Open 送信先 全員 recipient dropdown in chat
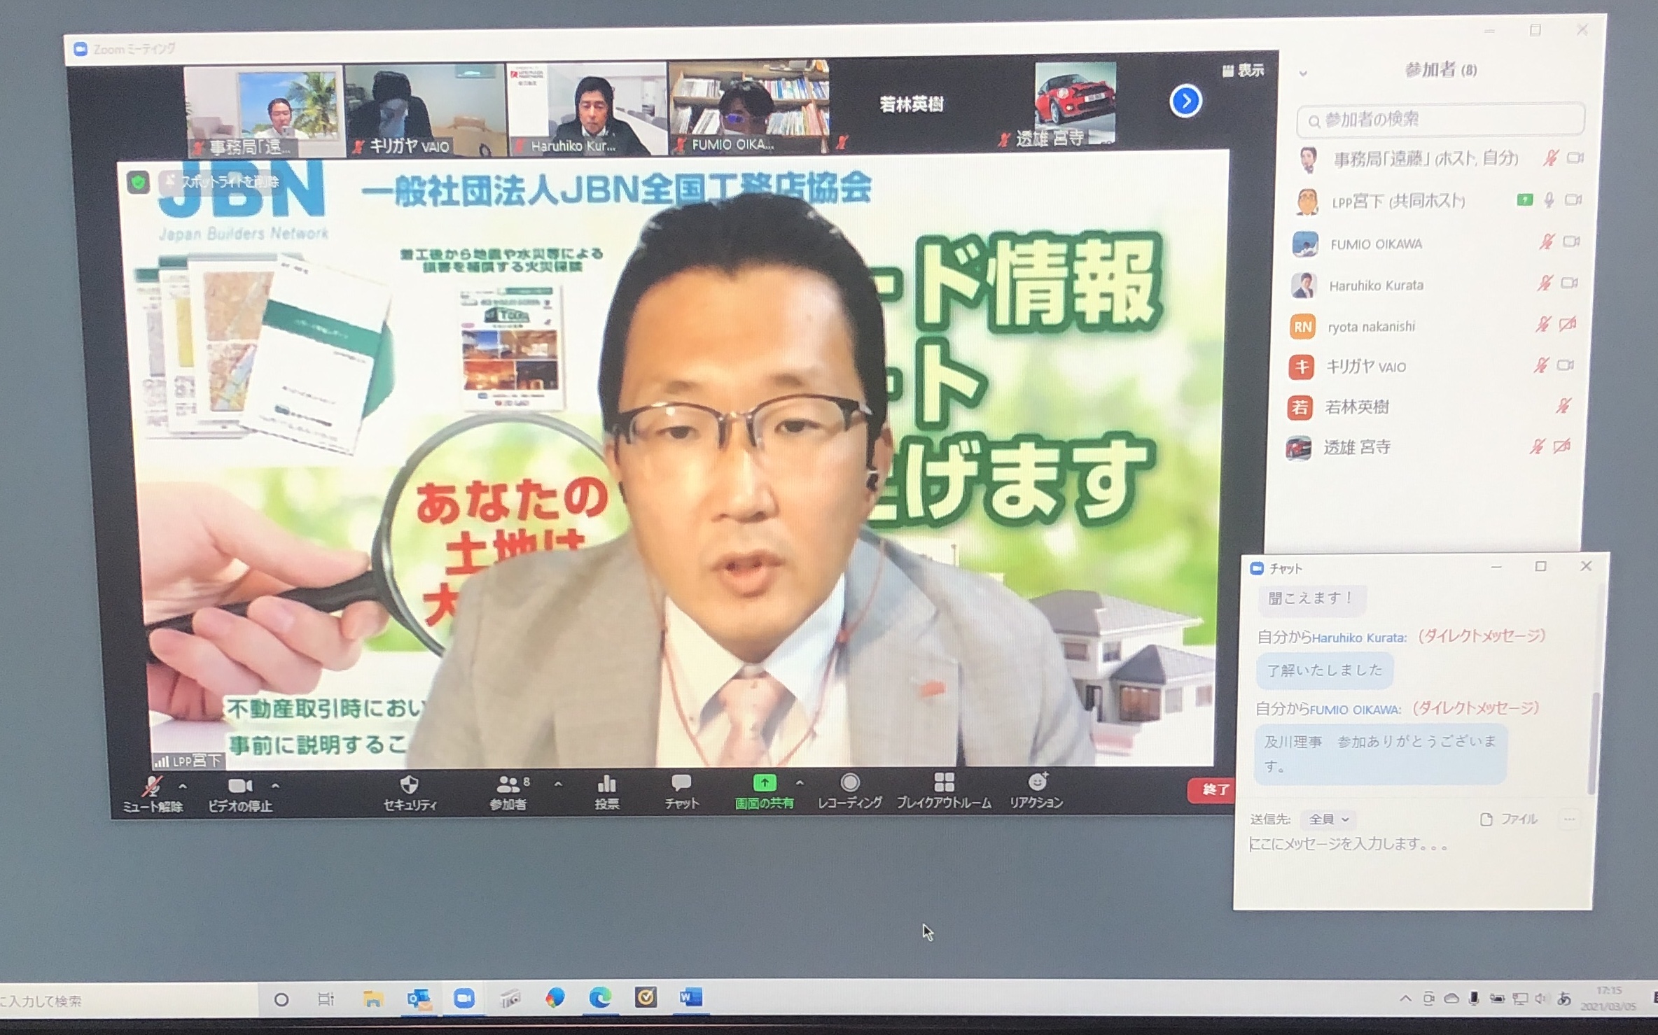The image size is (1658, 1035). click(x=1328, y=819)
